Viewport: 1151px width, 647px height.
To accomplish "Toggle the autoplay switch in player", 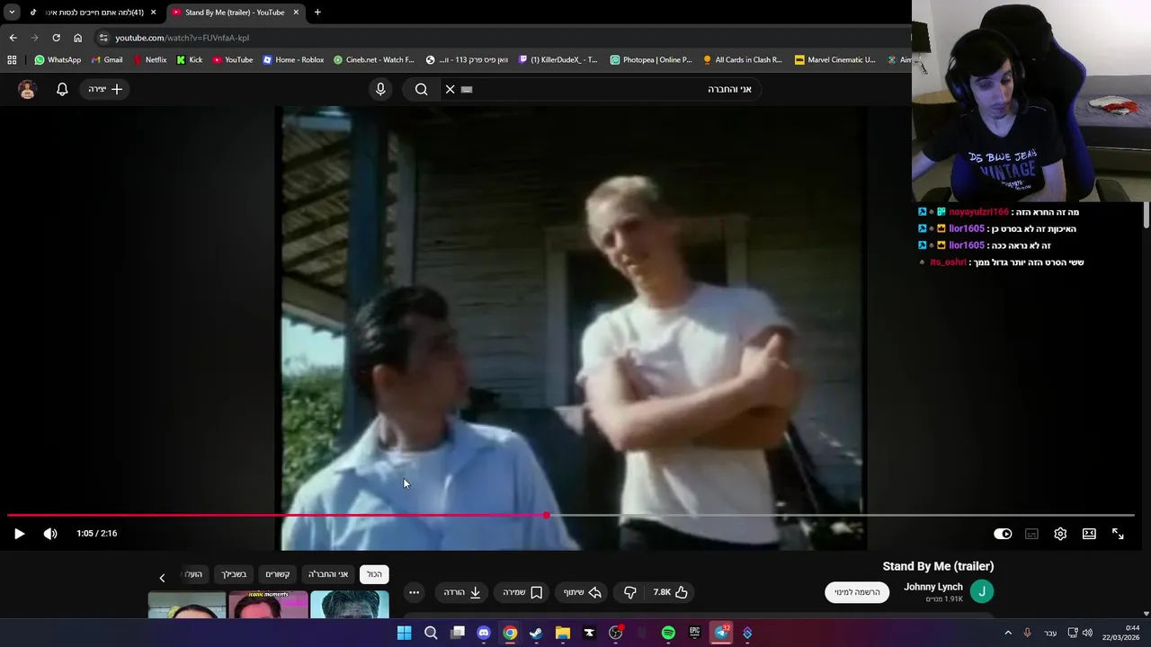I will point(1003,534).
